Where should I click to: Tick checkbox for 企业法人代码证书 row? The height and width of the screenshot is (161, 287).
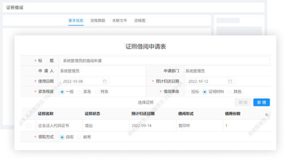coord(29,125)
